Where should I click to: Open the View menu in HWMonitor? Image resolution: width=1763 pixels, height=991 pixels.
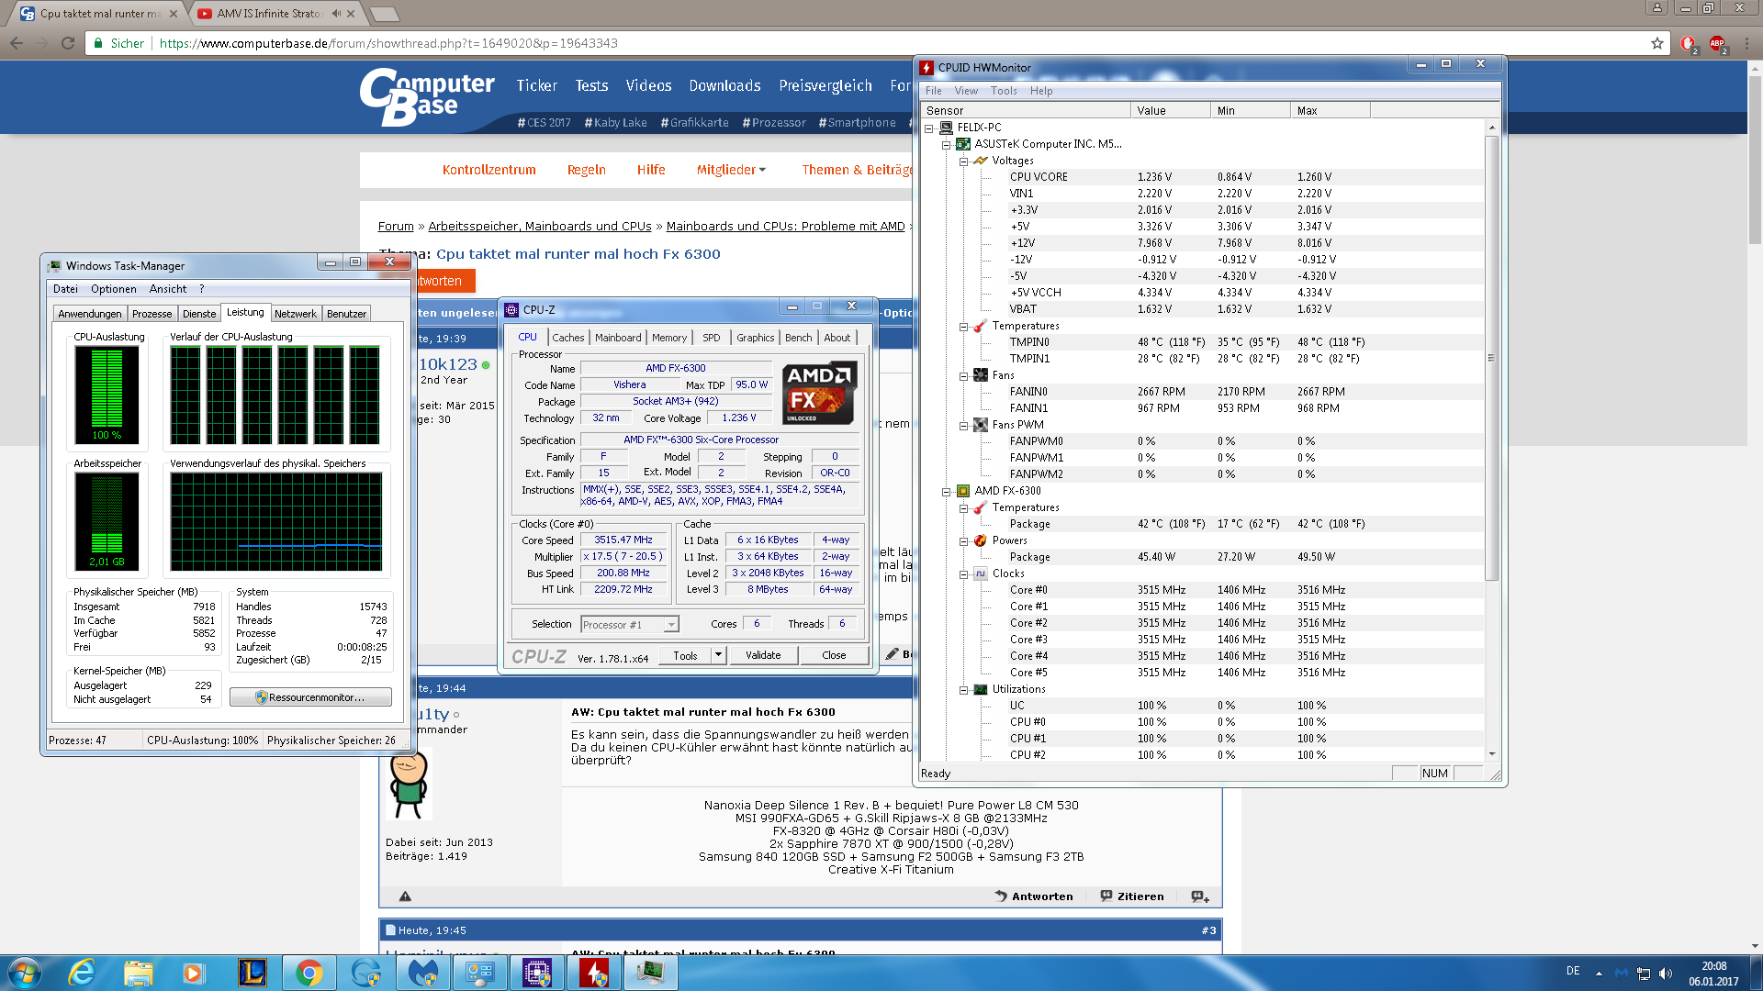click(965, 91)
